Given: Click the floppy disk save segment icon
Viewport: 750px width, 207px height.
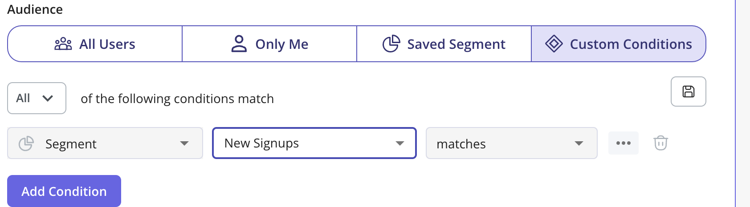Looking at the screenshot, I should point(688,92).
